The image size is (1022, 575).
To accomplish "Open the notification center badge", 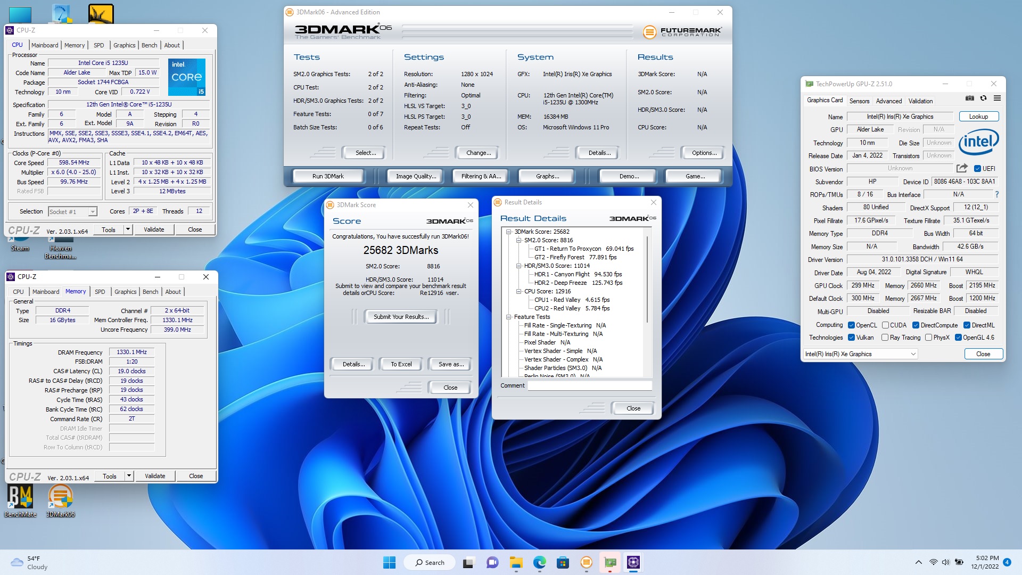I will [x=1007, y=562].
